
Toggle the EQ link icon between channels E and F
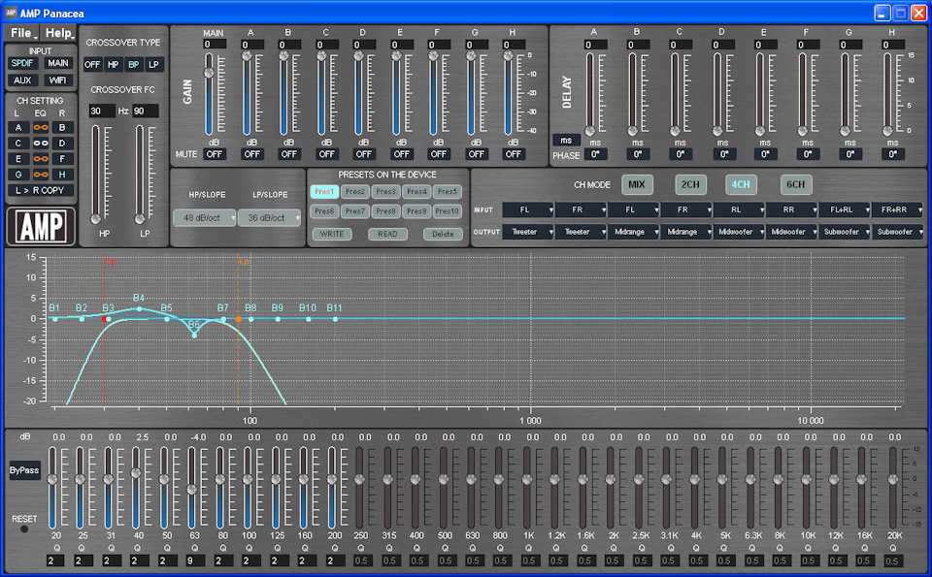tap(41, 158)
